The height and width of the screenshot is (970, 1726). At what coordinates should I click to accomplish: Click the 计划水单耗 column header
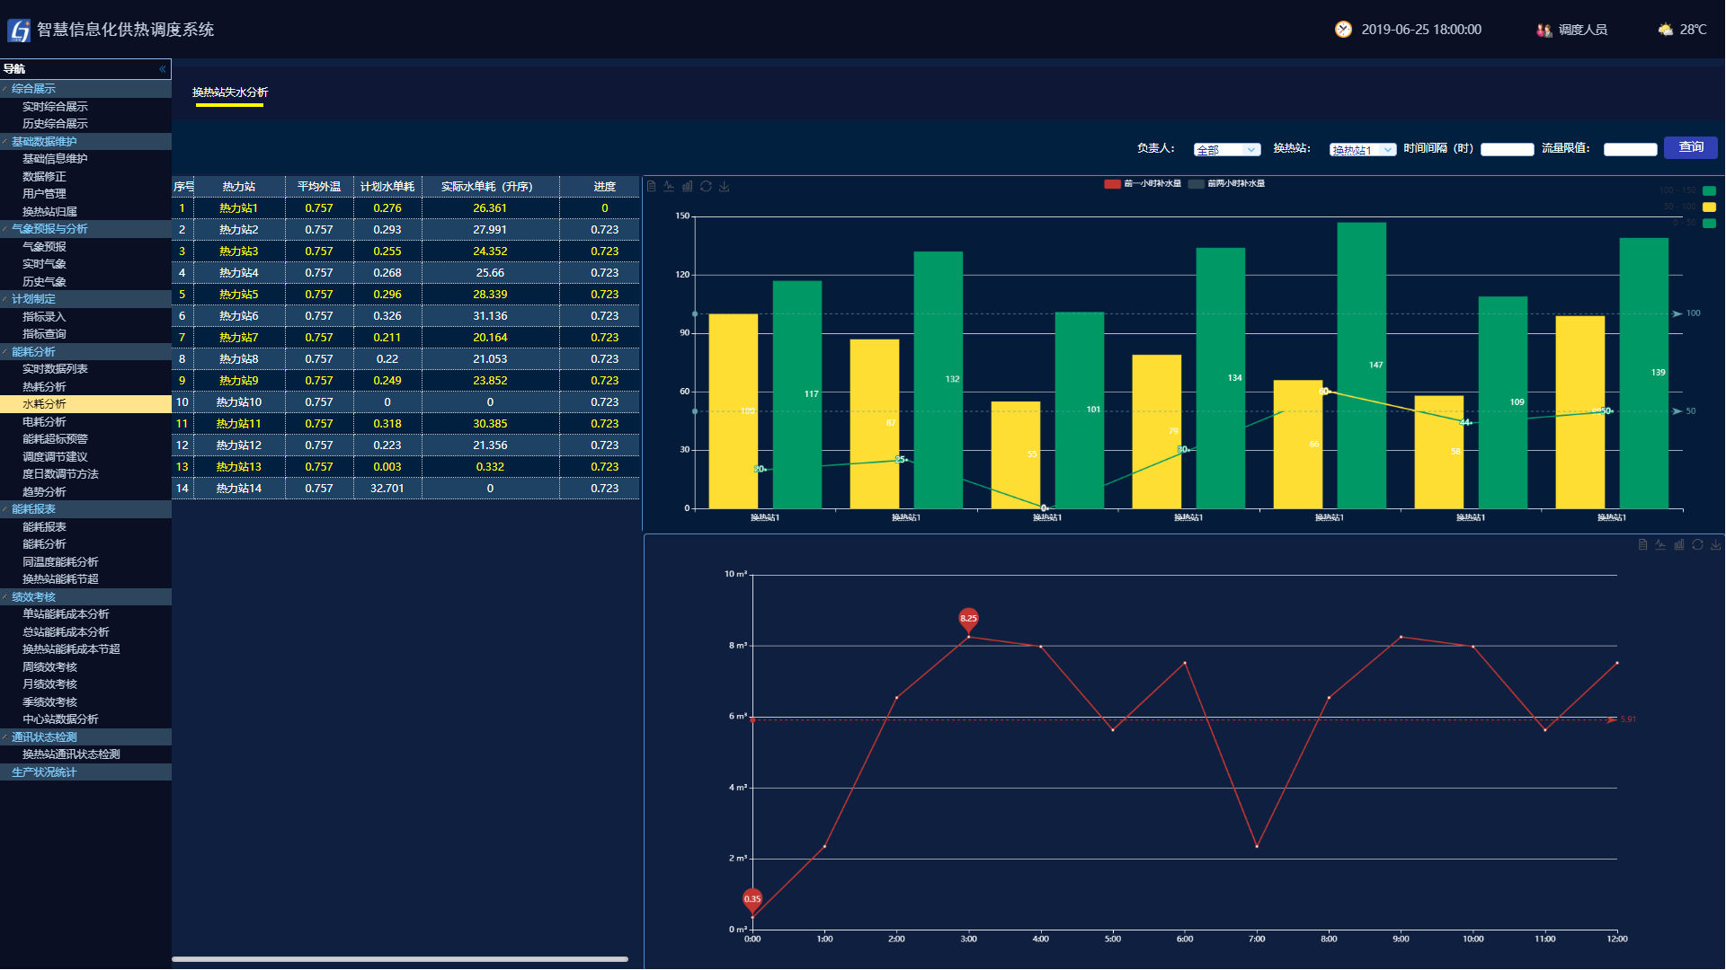tap(387, 187)
